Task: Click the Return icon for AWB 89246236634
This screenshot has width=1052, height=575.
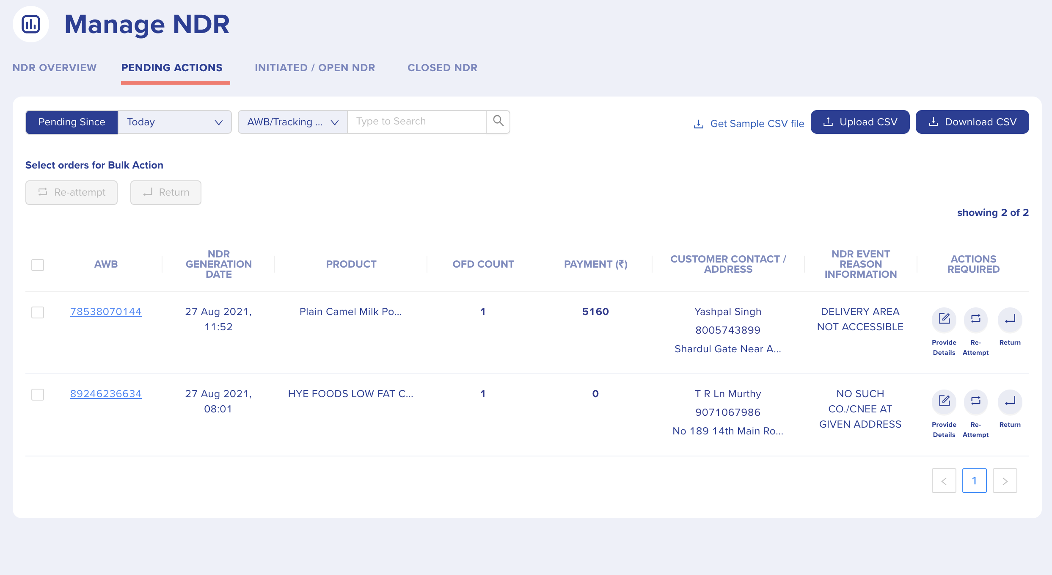Action: click(1010, 402)
